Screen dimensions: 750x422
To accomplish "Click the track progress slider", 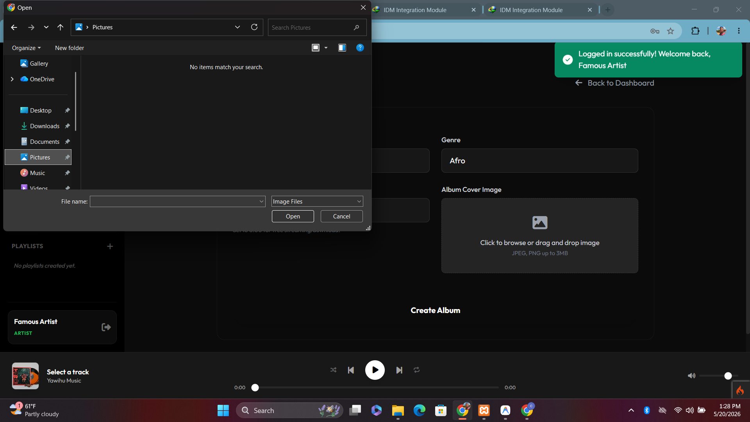I will tap(376, 388).
